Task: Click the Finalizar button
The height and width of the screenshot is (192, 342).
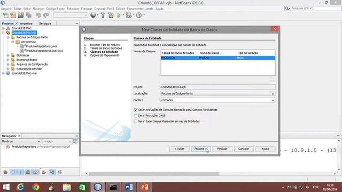Action: pyautogui.click(x=222, y=149)
